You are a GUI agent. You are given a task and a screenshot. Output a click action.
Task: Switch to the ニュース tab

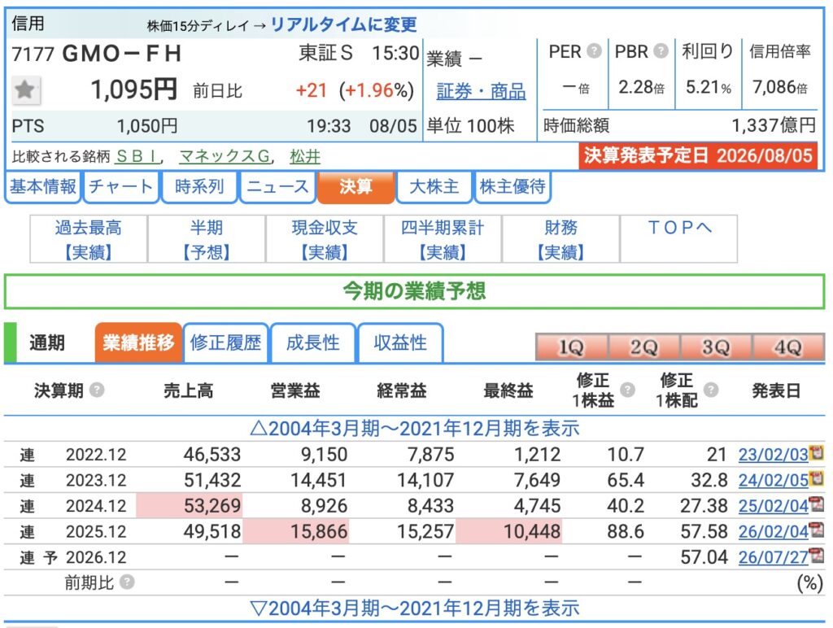pos(278,186)
